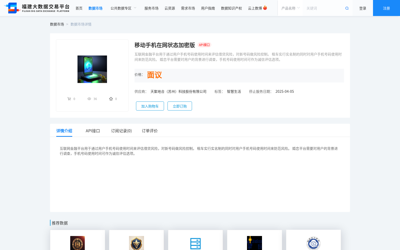Open the recommended item with the blue server icon
This screenshot has width=400, height=250.
click(x=195, y=243)
